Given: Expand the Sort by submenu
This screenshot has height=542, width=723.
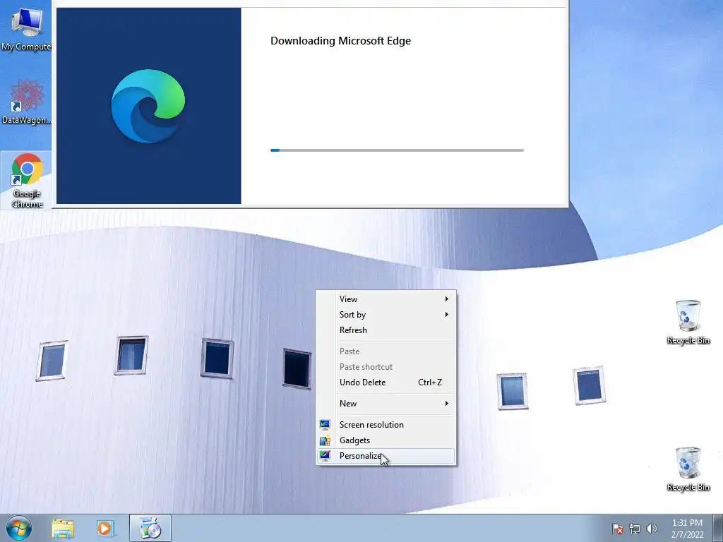Looking at the screenshot, I should click(x=386, y=315).
